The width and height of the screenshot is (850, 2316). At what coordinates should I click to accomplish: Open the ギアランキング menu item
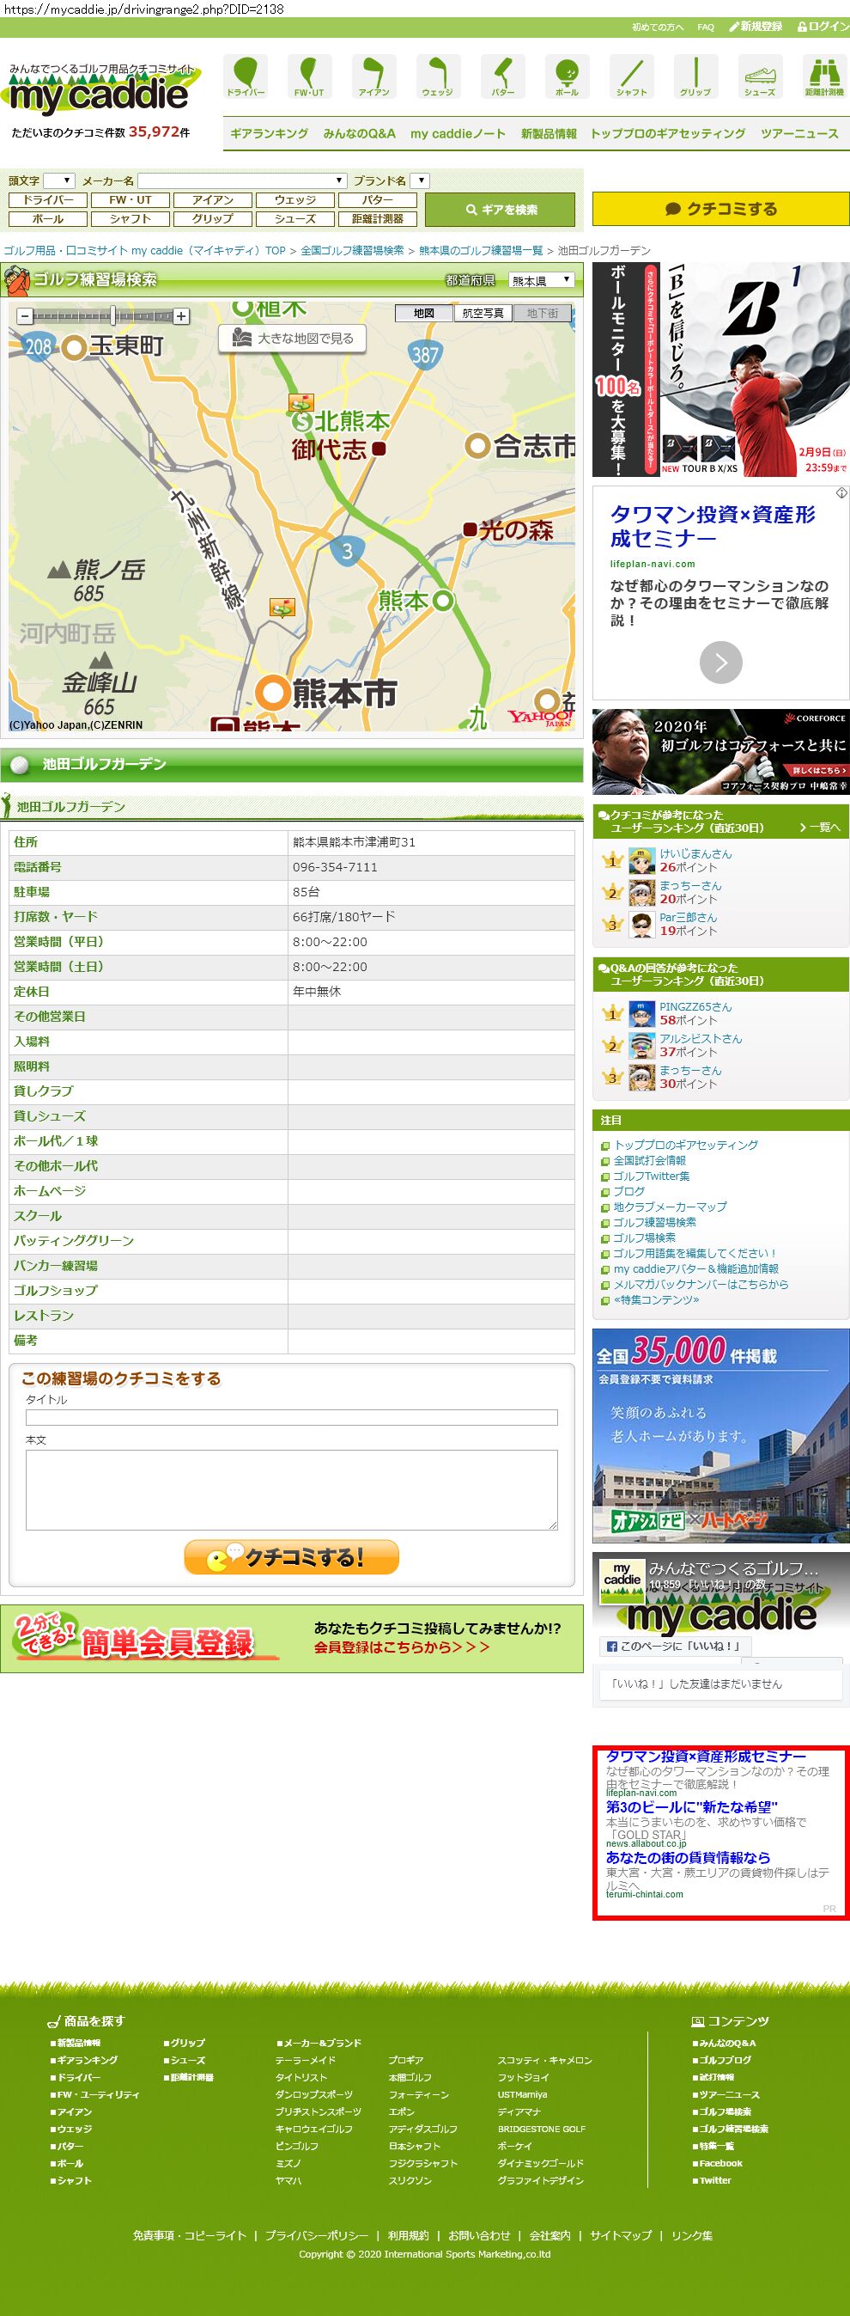coord(269,133)
